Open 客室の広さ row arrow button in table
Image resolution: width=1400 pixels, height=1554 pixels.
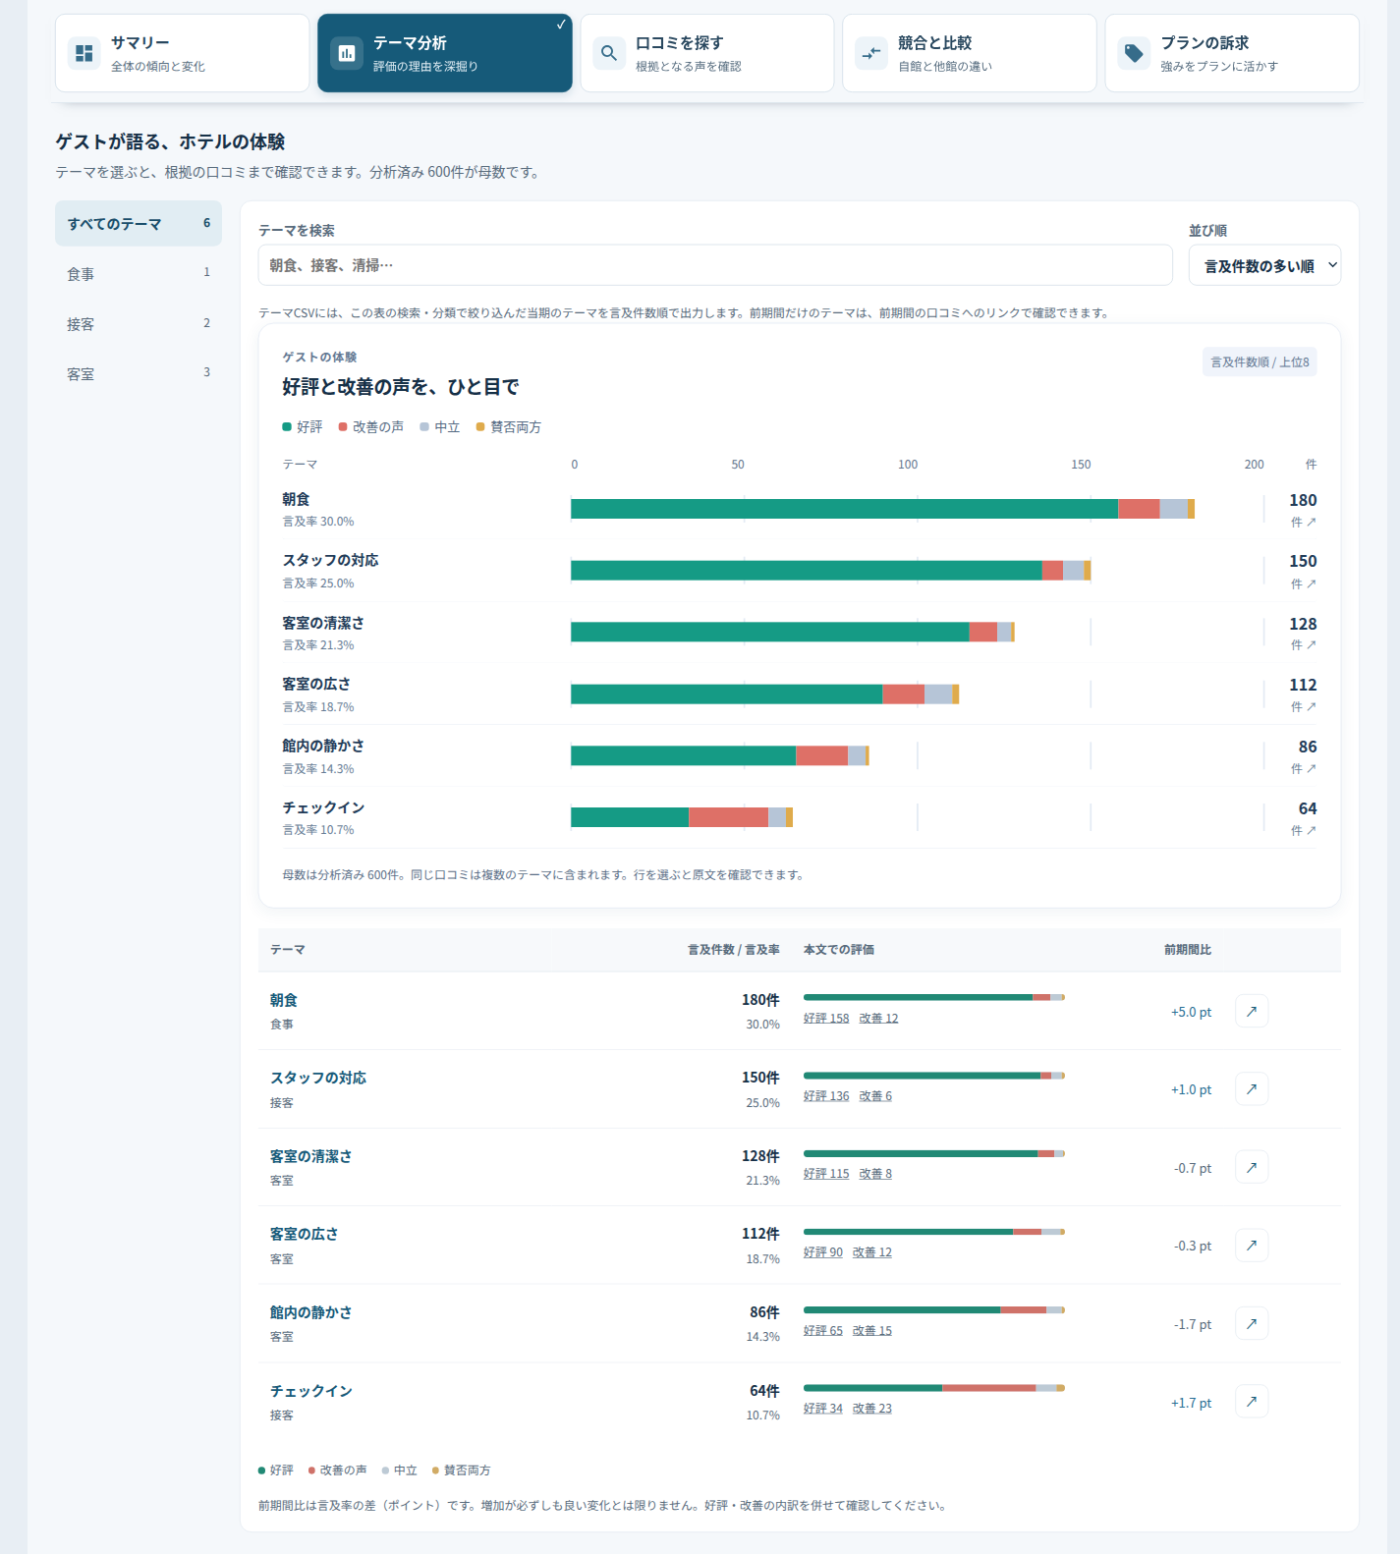point(1252,1246)
